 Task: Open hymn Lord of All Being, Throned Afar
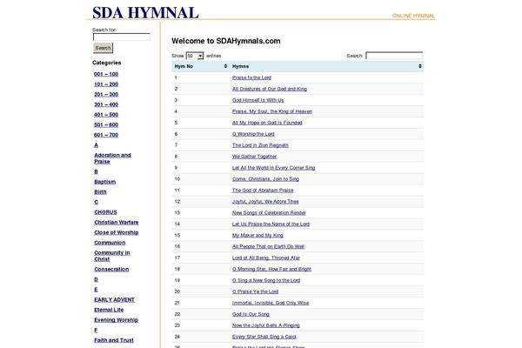(x=266, y=258)
